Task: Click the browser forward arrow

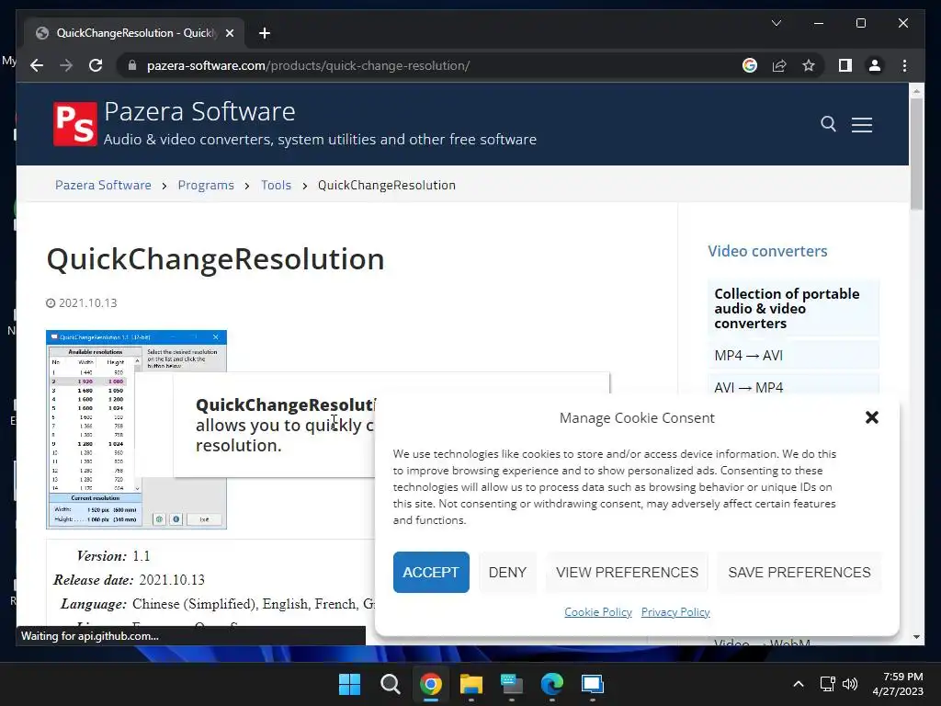Action: [x=66, y=65]
